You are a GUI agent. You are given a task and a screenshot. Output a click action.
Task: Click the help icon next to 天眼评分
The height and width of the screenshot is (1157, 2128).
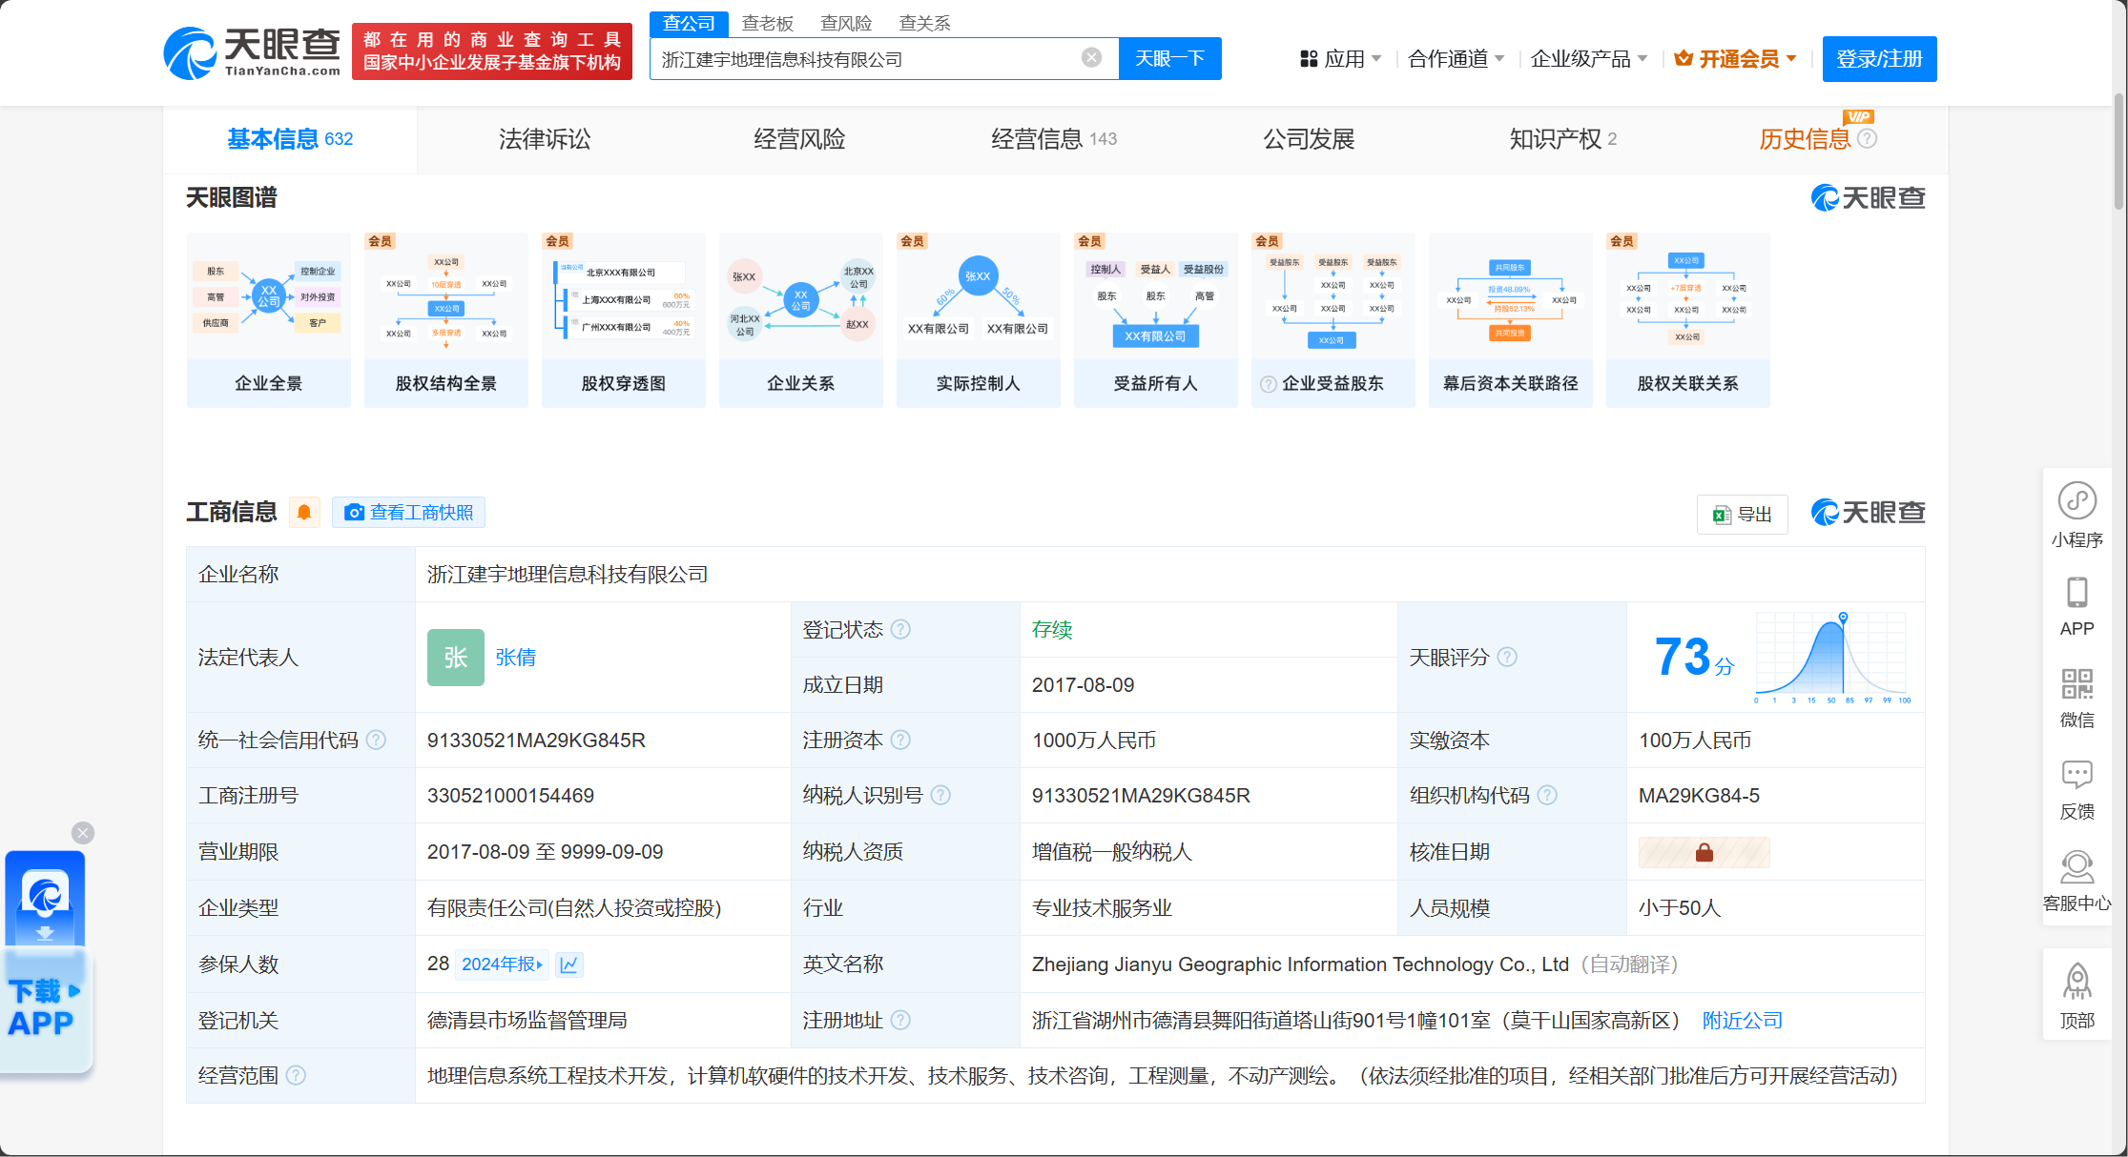1507,657
